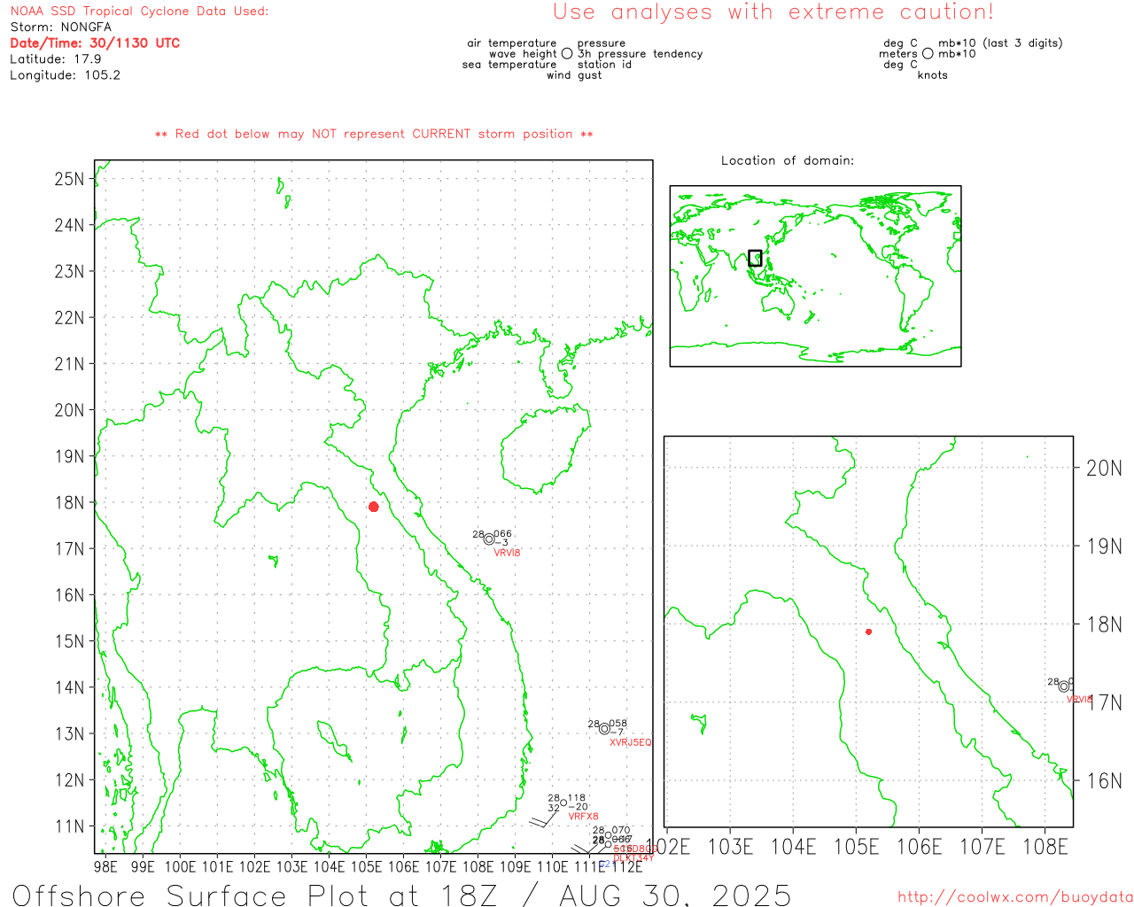Click the 'Latitude: 17.9' value

(x=56, y=59)
